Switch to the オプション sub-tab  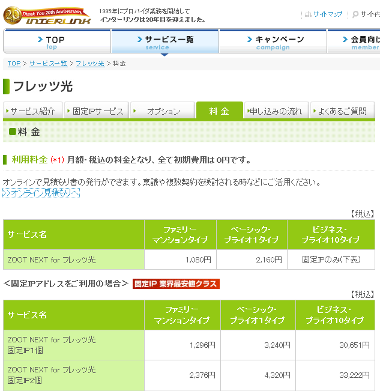pos(163,111)
